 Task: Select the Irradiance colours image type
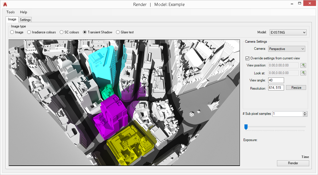29,32
